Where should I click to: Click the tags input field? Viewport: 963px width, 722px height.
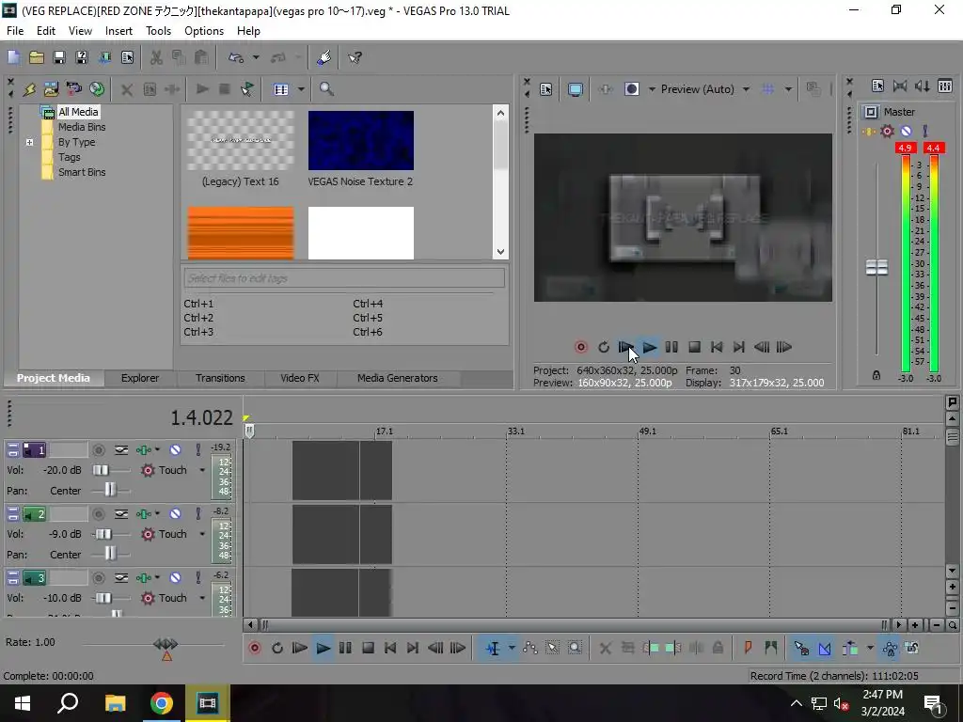point(344,278)
